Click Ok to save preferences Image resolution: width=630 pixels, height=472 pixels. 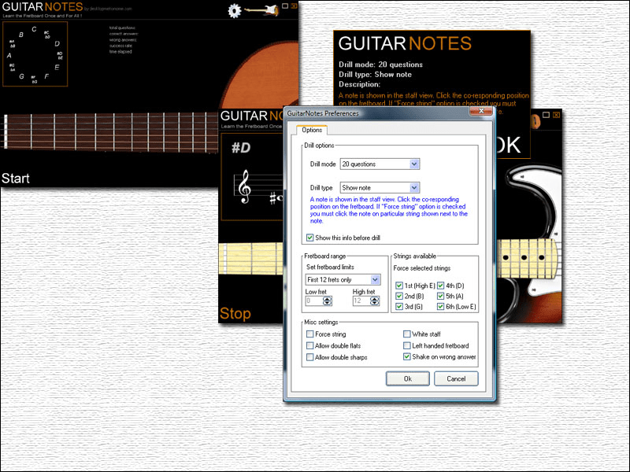pos(407,378)
